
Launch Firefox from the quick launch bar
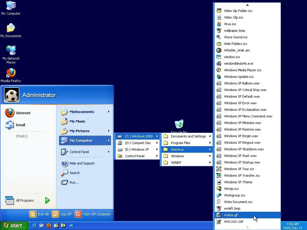(x=49, y=226)
